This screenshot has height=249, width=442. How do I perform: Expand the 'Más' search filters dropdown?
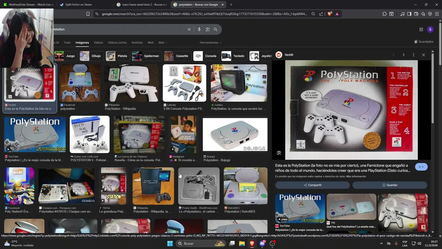tap(163, 43)
